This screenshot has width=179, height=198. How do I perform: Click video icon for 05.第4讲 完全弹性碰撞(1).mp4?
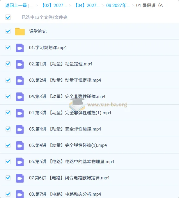20,146
